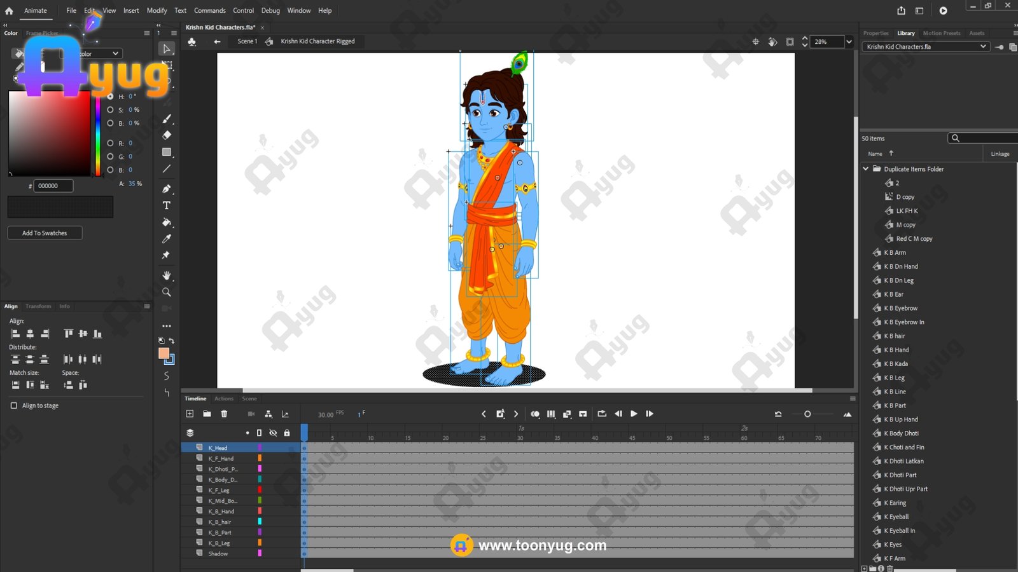
Task: Click the Loop playback icon
Action: point(602,414)
